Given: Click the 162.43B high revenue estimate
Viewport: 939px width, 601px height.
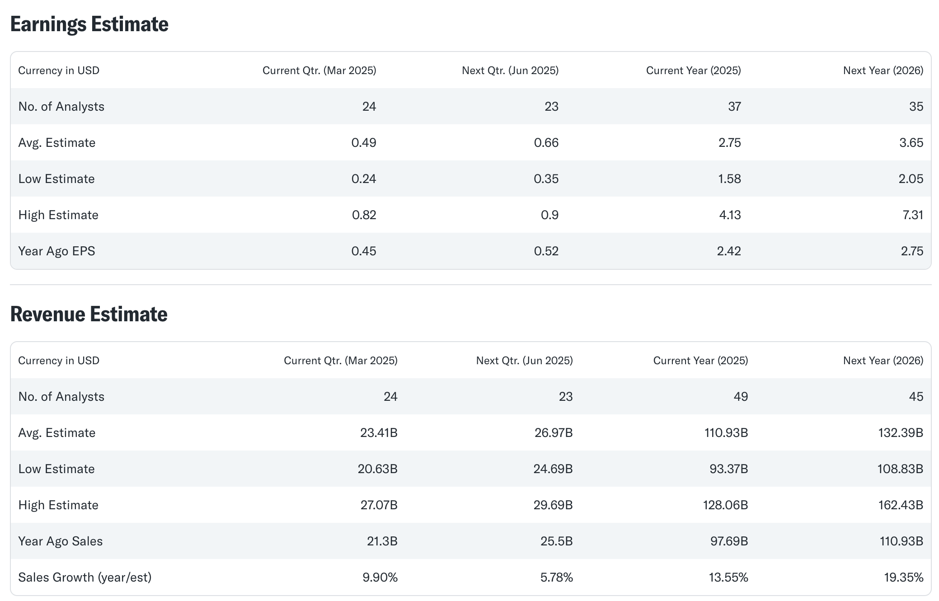Looking at the screenshot, I should [900, 505].
